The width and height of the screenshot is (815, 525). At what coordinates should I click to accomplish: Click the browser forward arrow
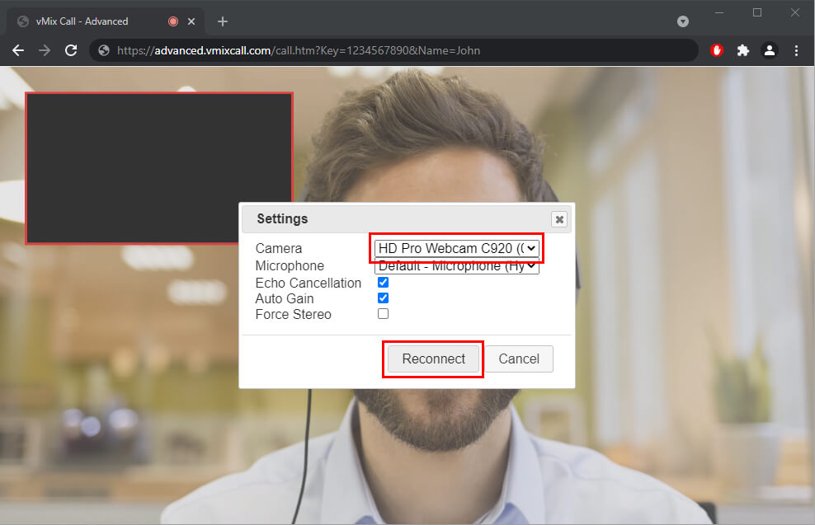tap(45, 50)
